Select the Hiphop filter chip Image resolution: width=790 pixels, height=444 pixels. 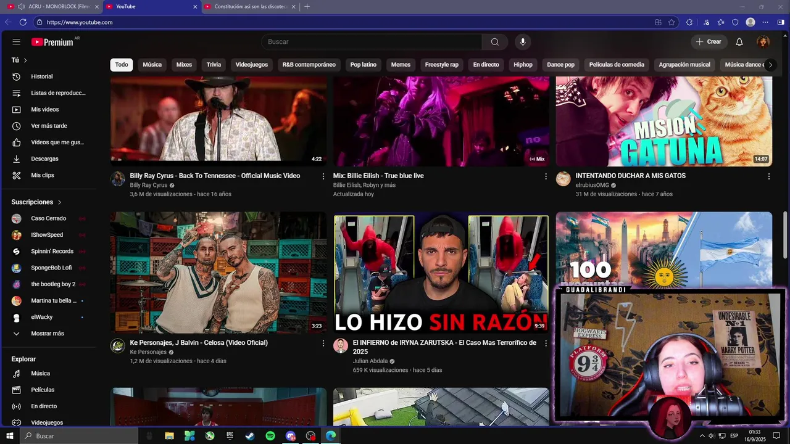pyautogui.click(x=523, y=65)
